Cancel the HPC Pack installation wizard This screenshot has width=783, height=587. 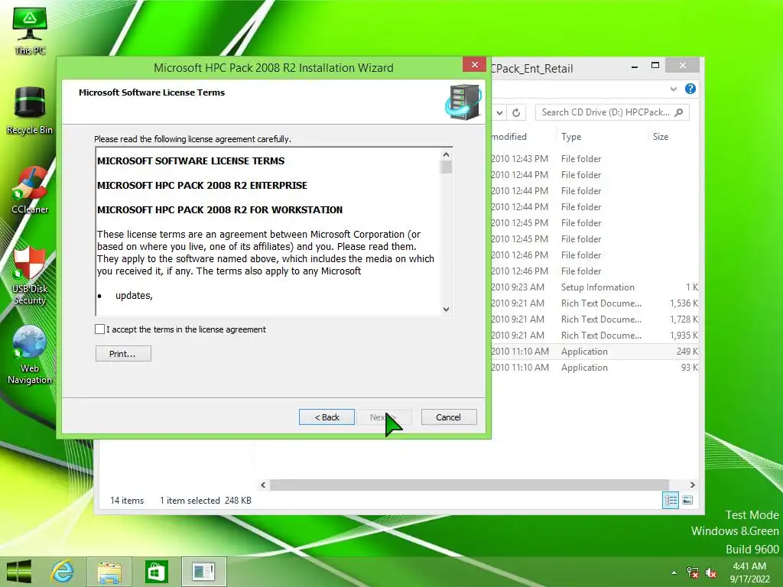coord(448,417)
